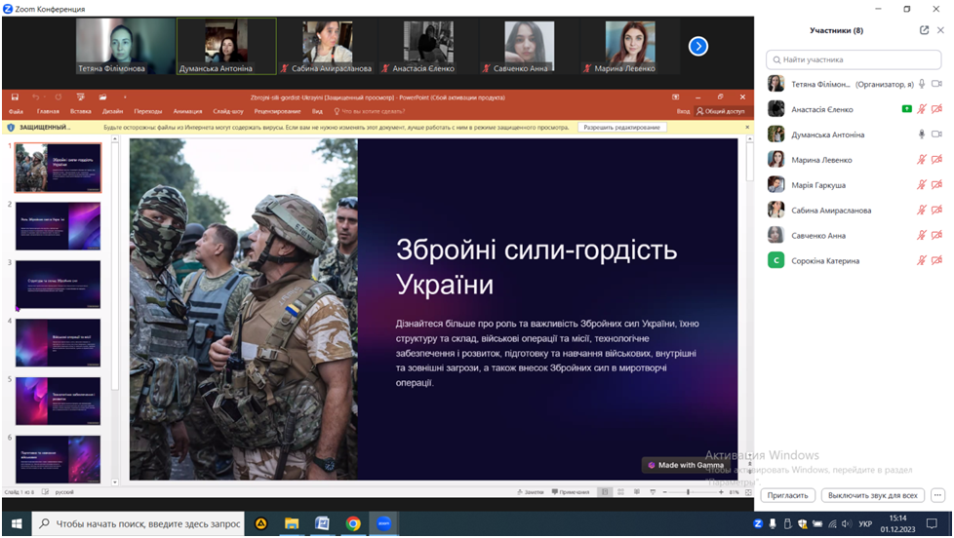Unmute Сорокіна Катерина's microphone

point(922,261)
